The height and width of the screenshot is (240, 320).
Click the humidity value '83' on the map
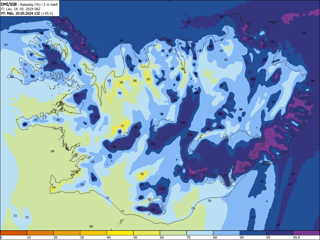pyautogui.click(x=109, y=81)
